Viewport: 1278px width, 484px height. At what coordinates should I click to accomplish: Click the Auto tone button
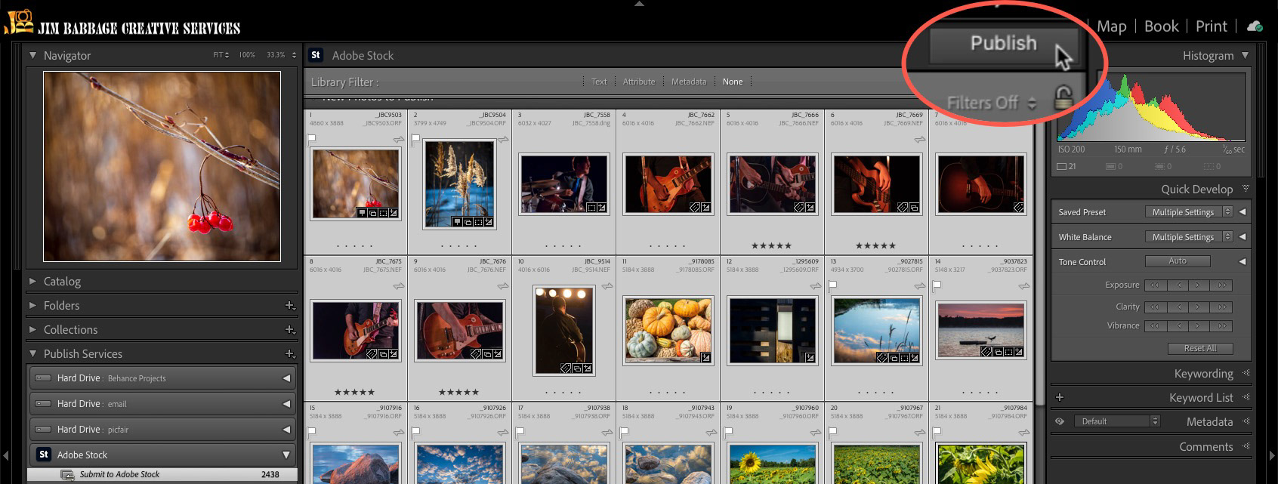coord(1178,261)
